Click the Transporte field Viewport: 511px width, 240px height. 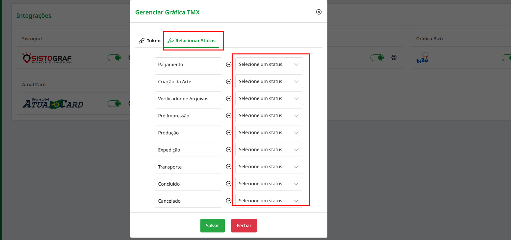pyautogui.click(x=188, y=167)
